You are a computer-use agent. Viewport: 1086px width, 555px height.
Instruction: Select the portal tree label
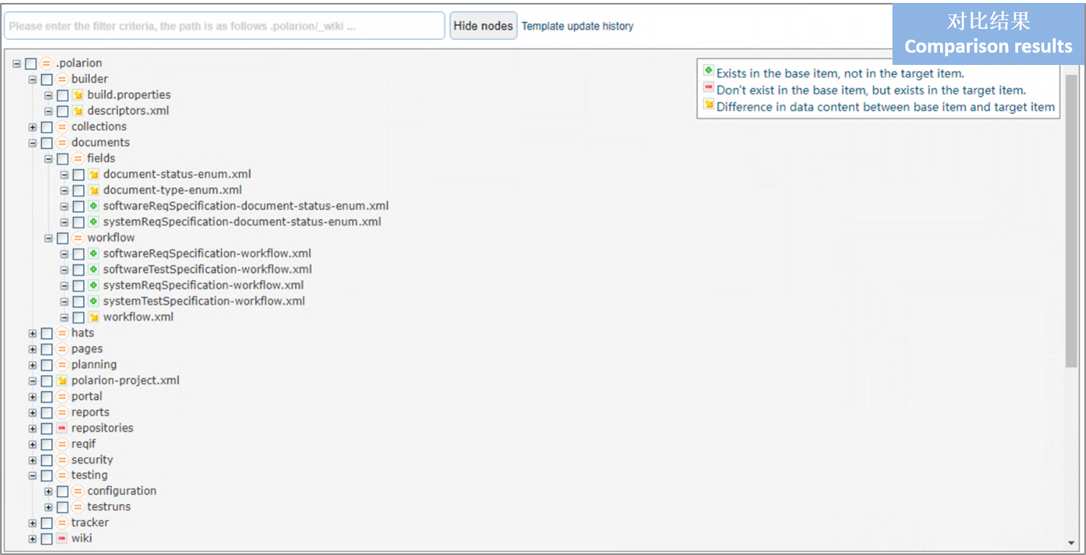coord(87,396)
